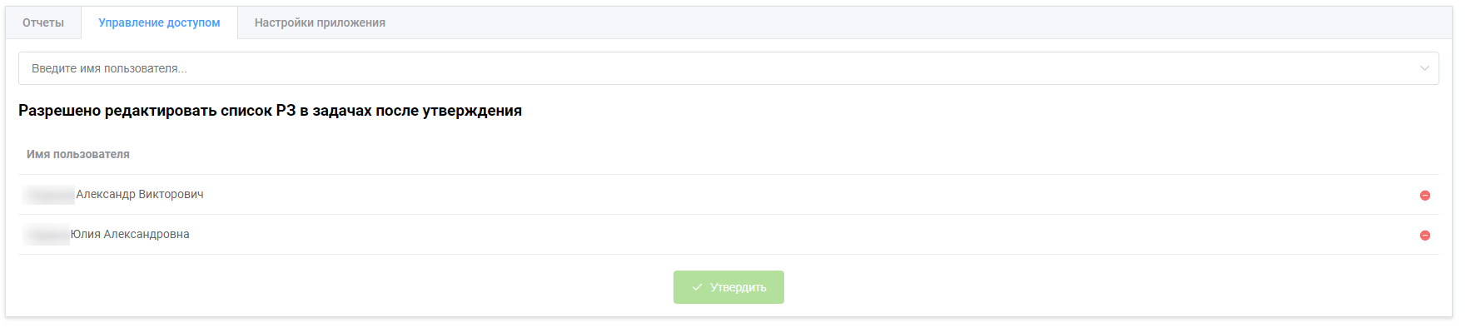Click the Имя пользователя column header

[78, 154]
